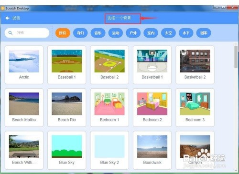This screenshot has height=174, width=239.
Task: Click the back arrow icon in the header
Action: pos(7,18)
